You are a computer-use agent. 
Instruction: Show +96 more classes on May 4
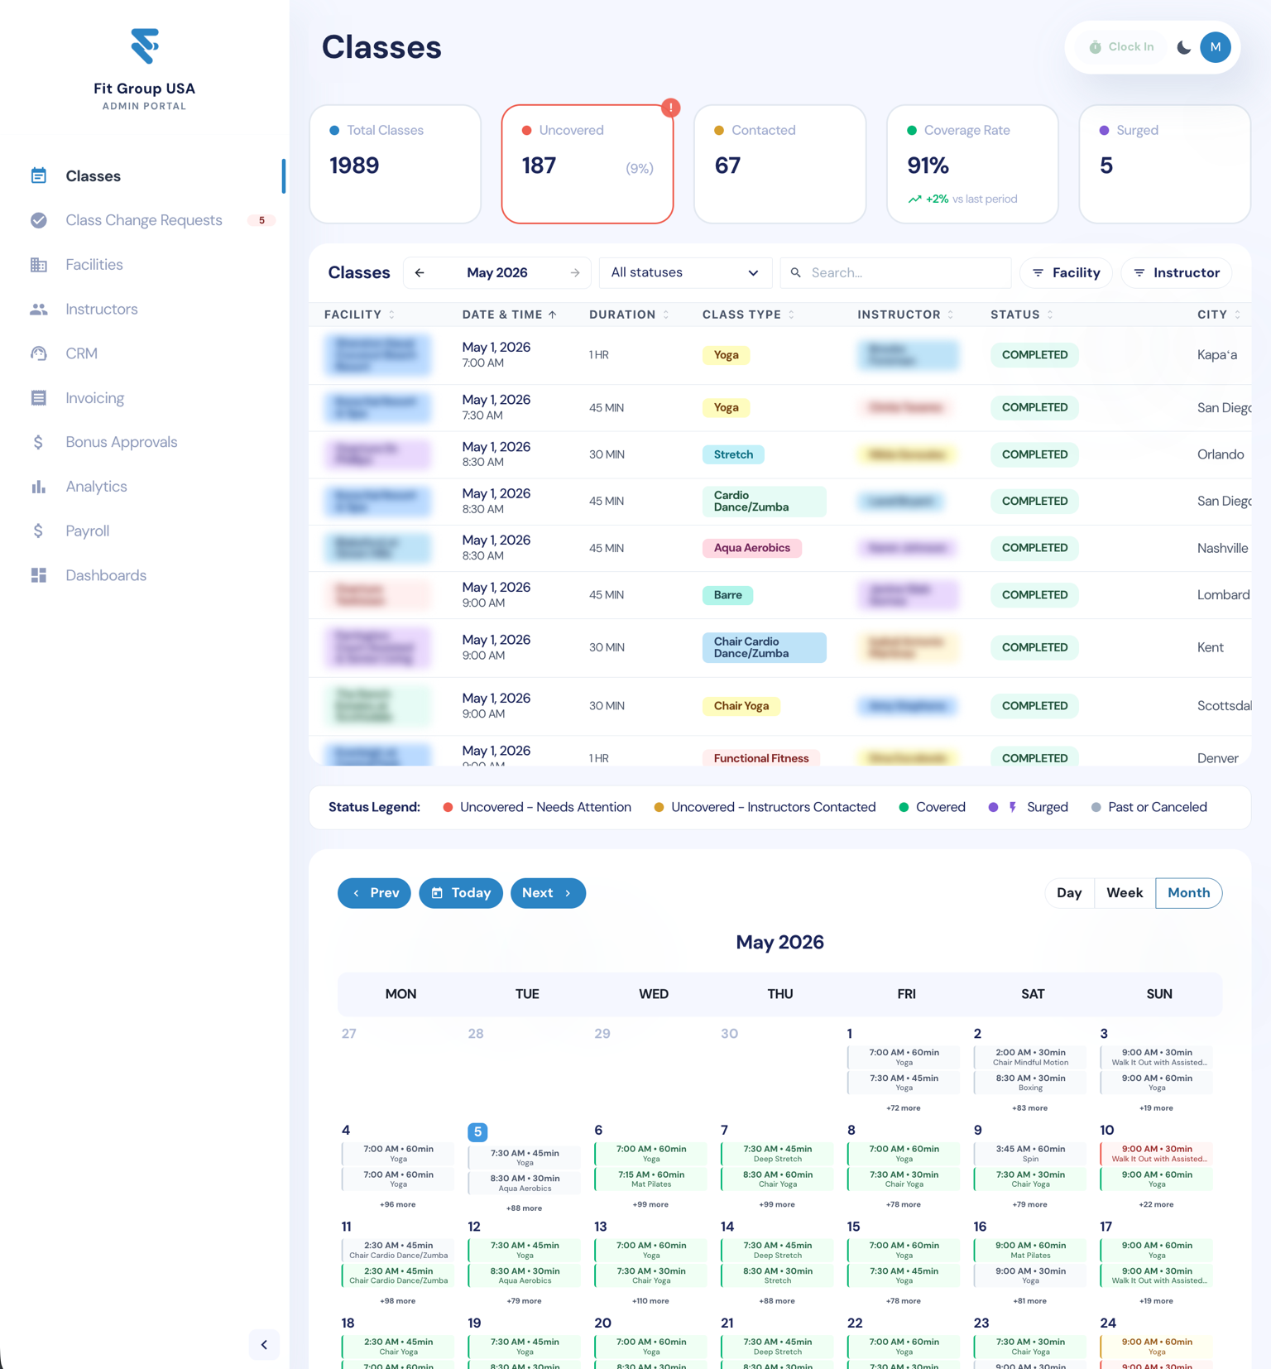pos(398,1205)
